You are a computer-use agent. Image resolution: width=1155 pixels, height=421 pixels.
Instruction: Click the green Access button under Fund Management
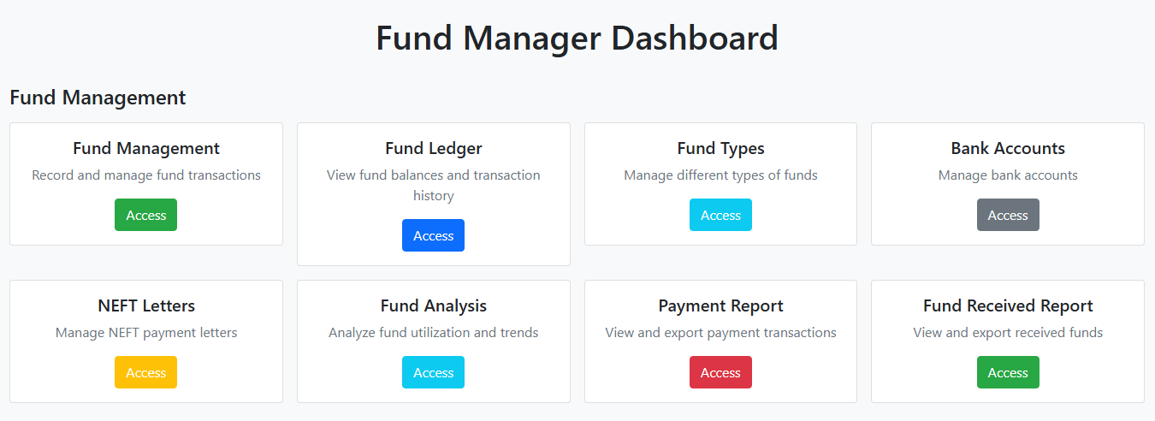tap(145, 215)
